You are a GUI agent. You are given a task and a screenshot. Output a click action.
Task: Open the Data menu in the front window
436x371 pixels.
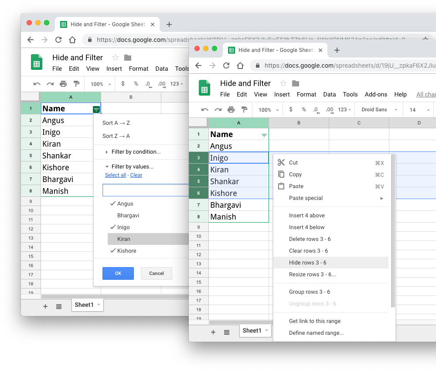click(330, 95)
